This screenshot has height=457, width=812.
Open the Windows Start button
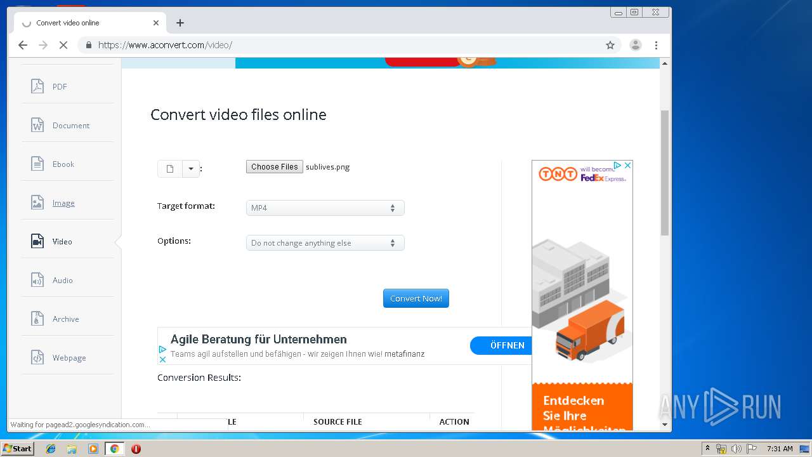[17, 448]
